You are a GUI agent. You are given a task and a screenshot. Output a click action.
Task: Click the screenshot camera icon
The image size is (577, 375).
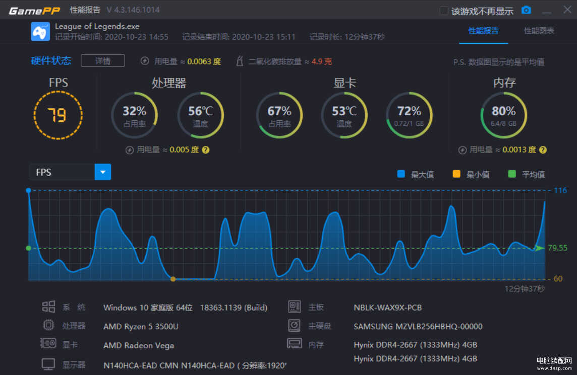(x=526, y=10)
